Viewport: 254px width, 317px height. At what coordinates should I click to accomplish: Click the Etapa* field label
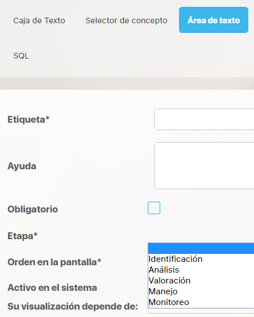tap(23, 236)
